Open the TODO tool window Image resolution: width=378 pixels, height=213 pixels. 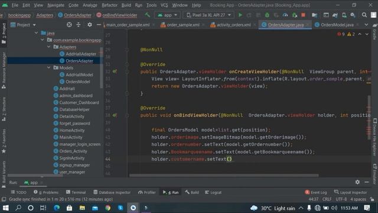[x=18, y=192]
